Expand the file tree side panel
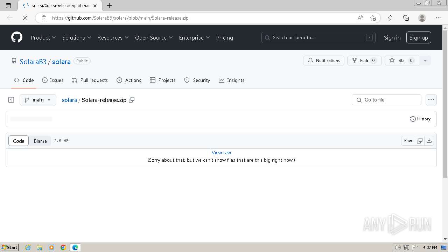Viewport: 448px width, 252px height. [x=11, y=100]
